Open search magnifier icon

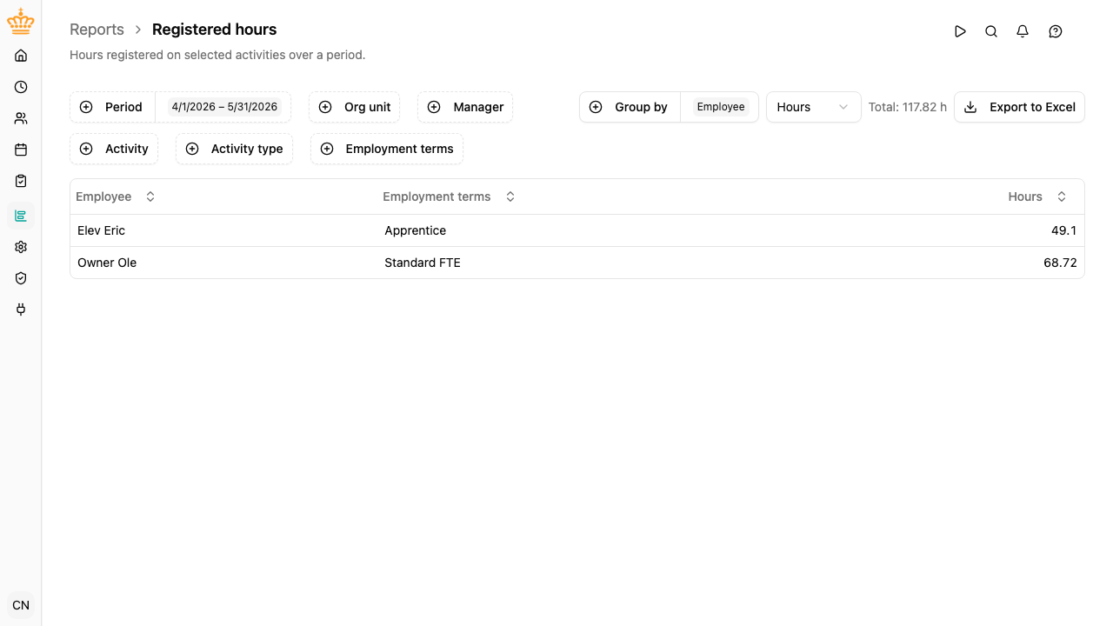[991, 31]
